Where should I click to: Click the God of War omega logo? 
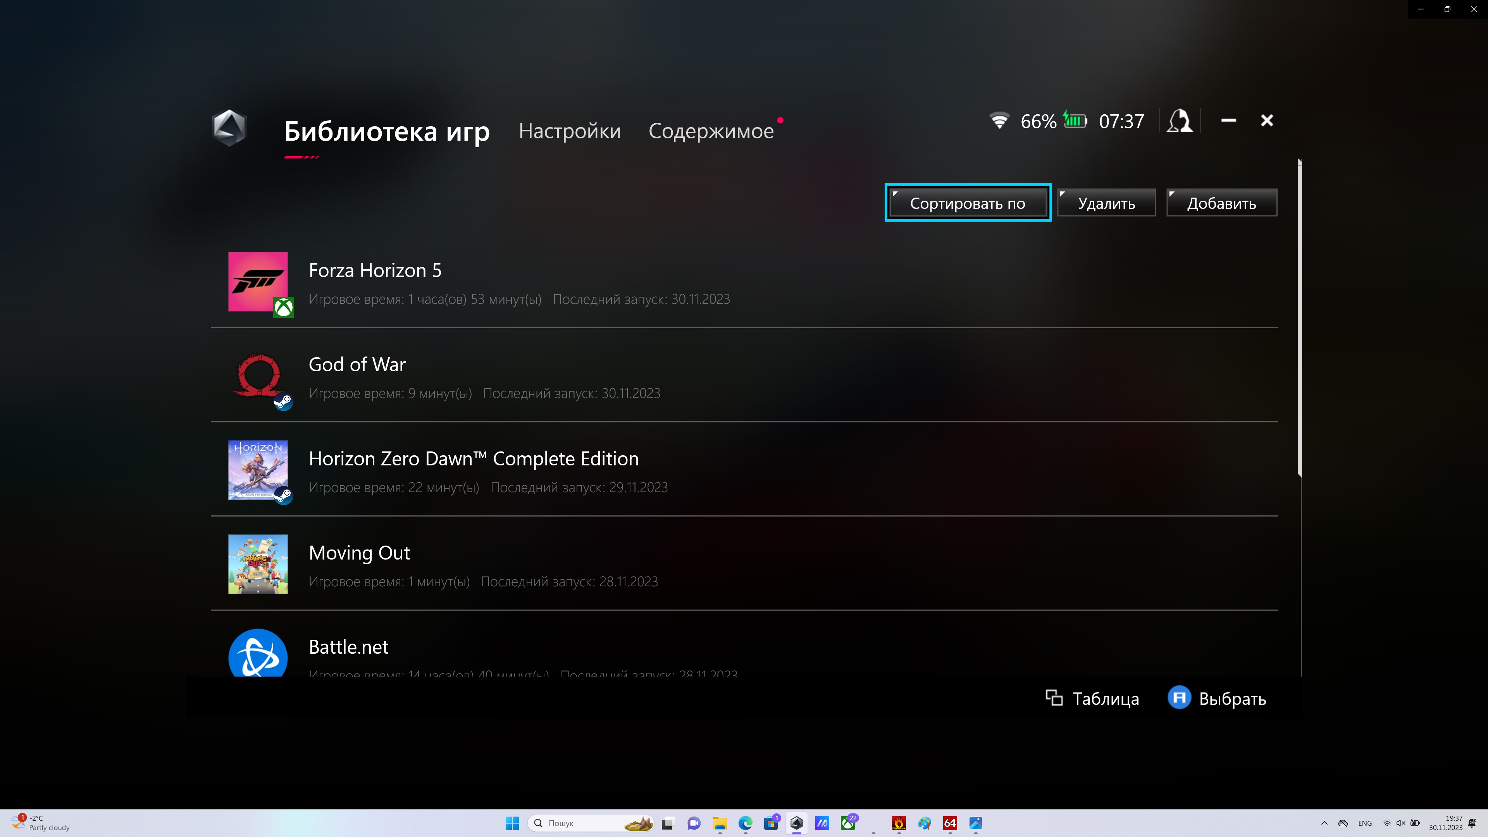258,375
